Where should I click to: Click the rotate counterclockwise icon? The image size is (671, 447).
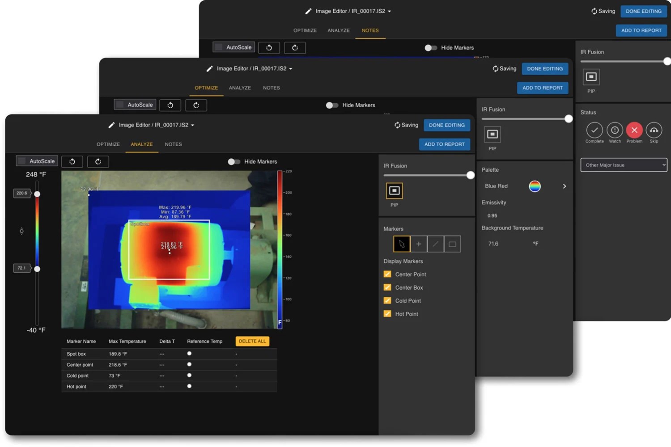[x=72, y=161]
